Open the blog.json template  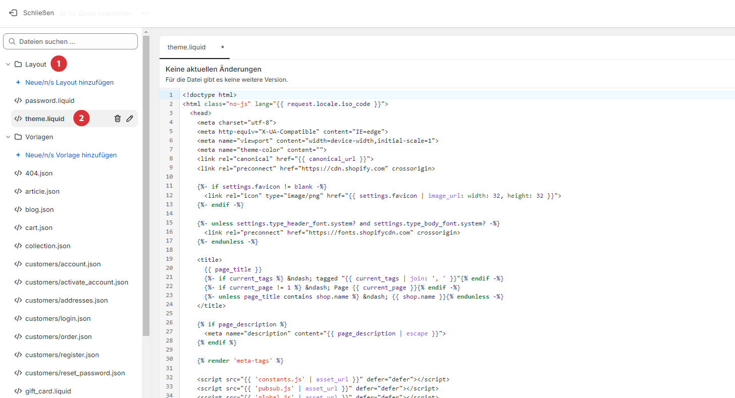(x=39, y=209)
